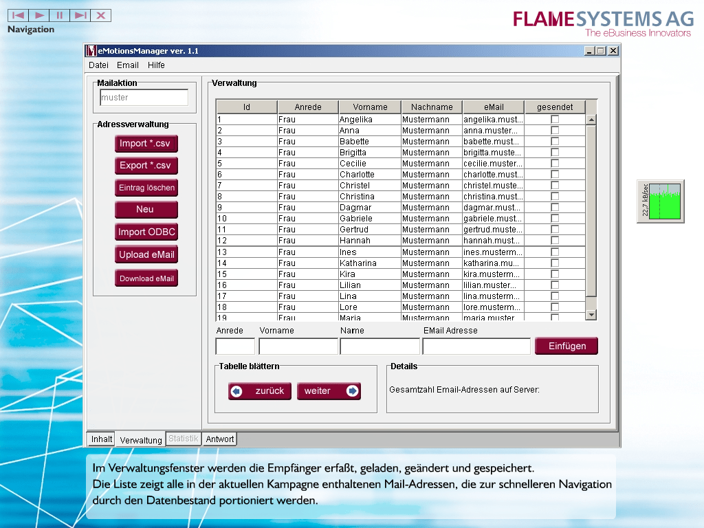Image resolution: width=704 pixels, height=528 pixels.
Task: Click the Anrede input field
Action: tap(235, 346)
